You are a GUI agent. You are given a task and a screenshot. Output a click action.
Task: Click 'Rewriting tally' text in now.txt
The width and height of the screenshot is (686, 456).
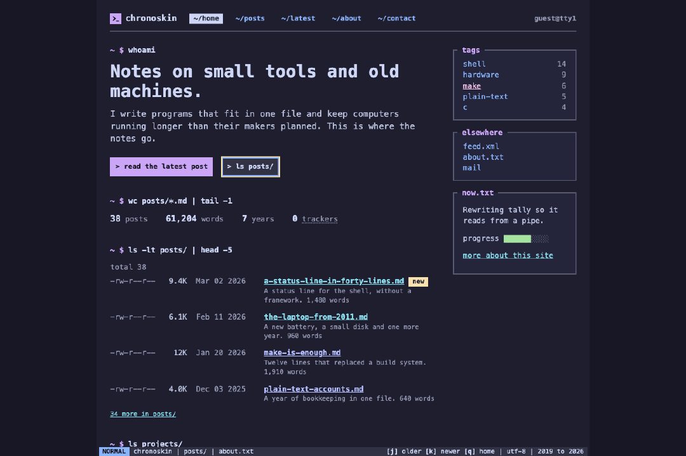[510, 216]
